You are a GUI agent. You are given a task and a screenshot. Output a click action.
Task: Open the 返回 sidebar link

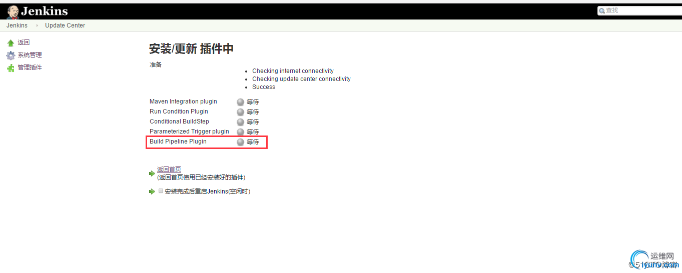[24, 42]
